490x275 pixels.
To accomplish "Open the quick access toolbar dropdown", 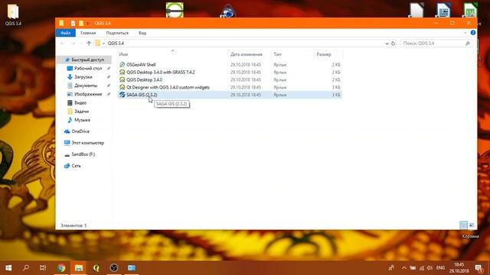I will coord(88,23).
